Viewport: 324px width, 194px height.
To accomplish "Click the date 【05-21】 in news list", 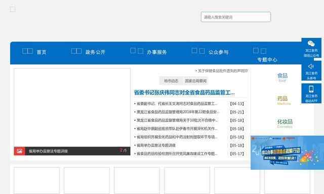I will [x=237, y=112].
